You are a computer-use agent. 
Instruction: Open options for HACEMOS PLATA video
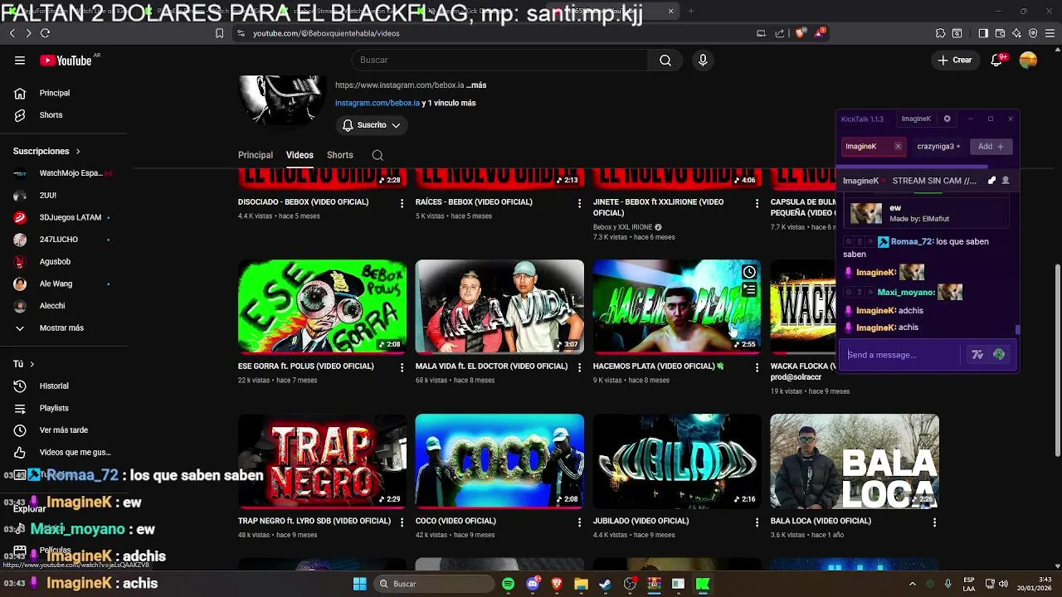[757, 366]
